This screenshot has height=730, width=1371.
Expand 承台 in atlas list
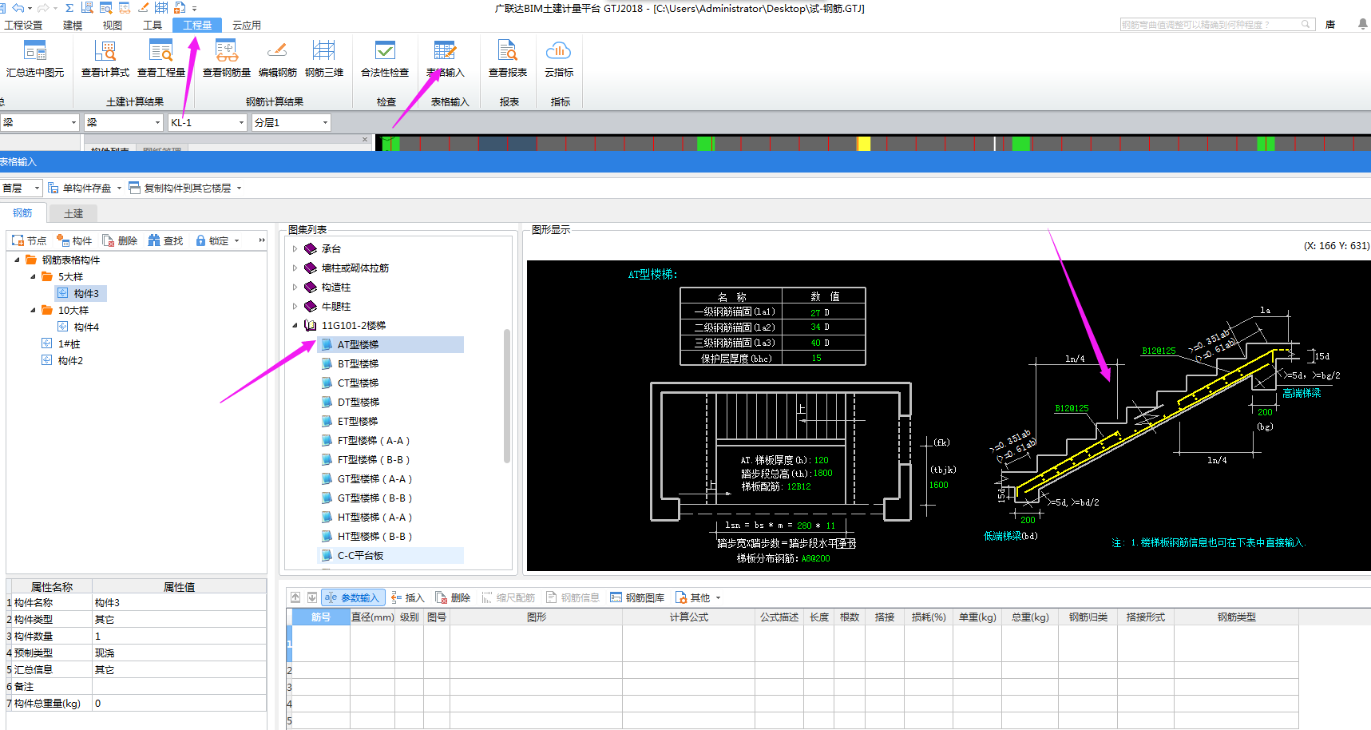pyautogui.click(x=295, y=248)
